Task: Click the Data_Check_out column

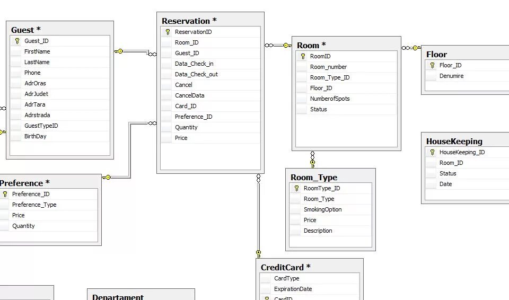Action: point(210,74)
